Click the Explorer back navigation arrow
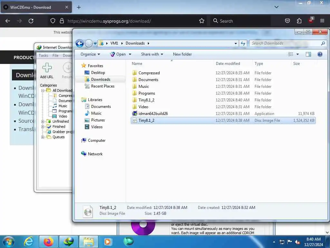The width and height of the screenshot is (330, 248). [x=80, y=43]
